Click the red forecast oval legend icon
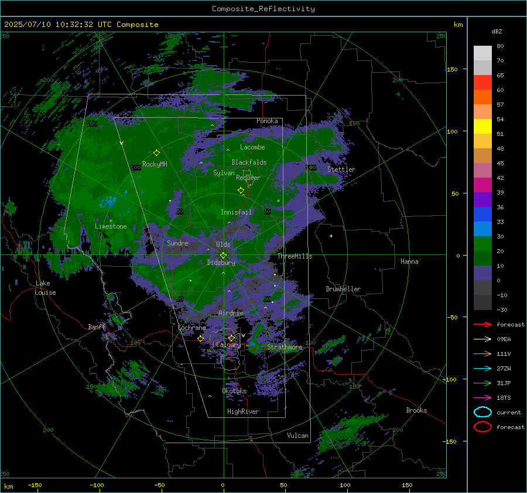Screen dimensions: 527x493 tap(482, 427)
